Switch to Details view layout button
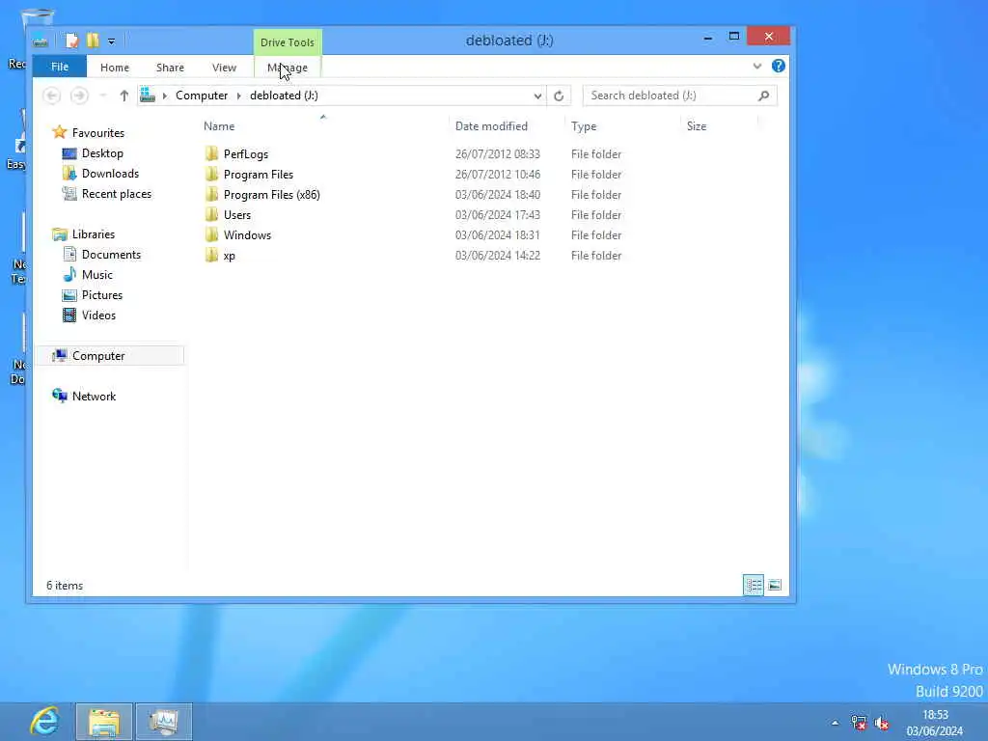988x741 pixels. coord(753,586)
